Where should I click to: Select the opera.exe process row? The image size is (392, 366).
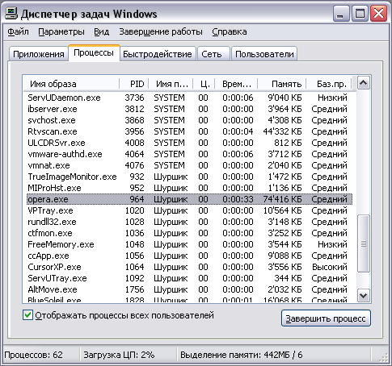189,199
